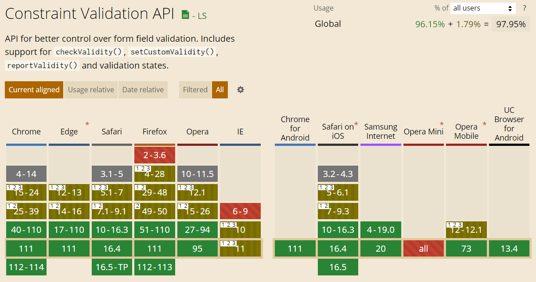Select Firefox 29-48 version cell

155,192
